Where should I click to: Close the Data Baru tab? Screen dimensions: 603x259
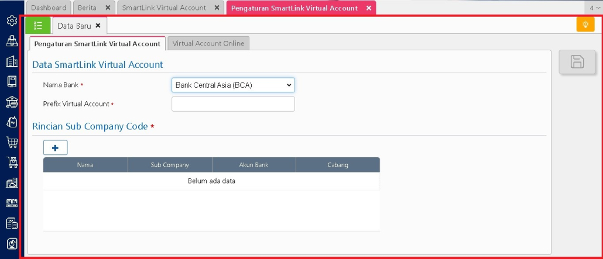[98, 26]
